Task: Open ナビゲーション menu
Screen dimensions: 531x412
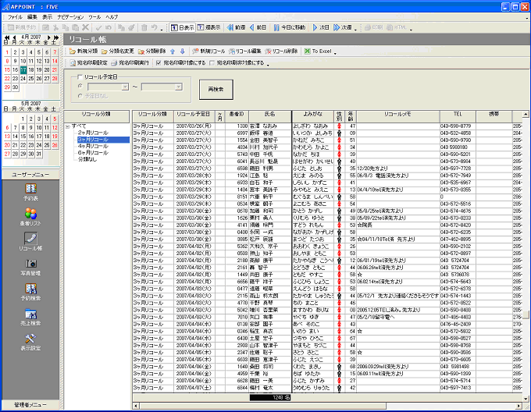Action: pyautogui.click(x=70, y=17)
